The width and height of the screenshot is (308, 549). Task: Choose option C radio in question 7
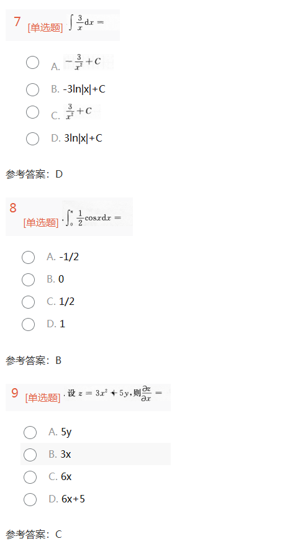(32, 112)
